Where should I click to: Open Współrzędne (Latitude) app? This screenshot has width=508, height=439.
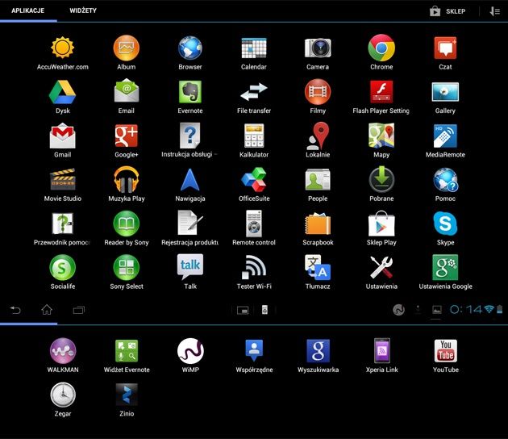[x=254, y=351]
